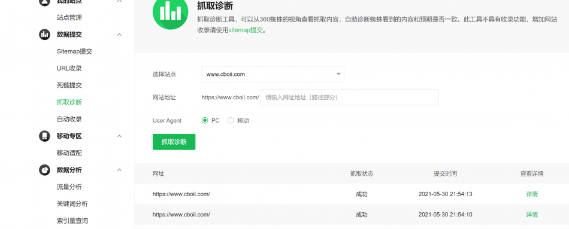Open 站点管理 in the sidebar
569x229 pixels.
(69, 17)
